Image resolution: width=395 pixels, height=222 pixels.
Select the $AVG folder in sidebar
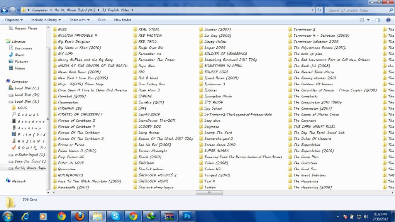[22, 108]
